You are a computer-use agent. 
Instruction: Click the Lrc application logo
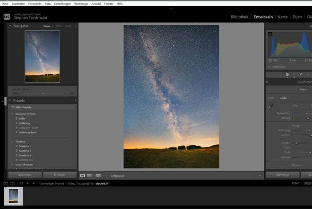[7, 17]
